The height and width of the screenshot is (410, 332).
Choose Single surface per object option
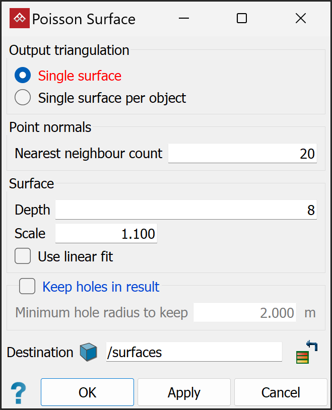(x=23, y=98)
